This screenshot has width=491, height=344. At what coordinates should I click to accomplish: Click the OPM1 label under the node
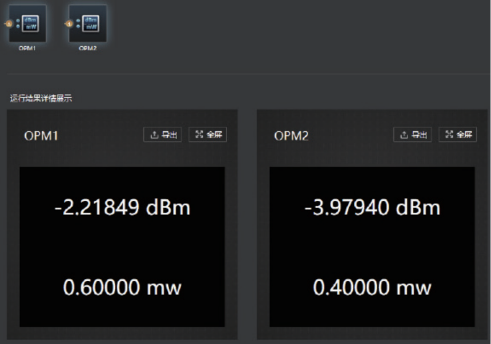pyautogui.click(x=27, y=48)
